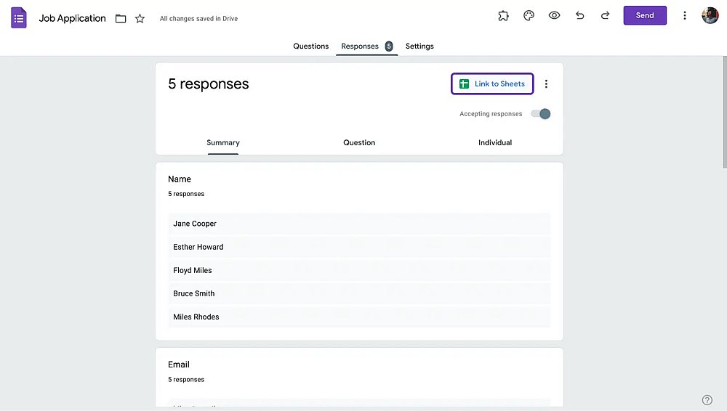The height and width of the screenshot is (411, 727).
Task: Click the redo arrow
Action: [605, 16]
